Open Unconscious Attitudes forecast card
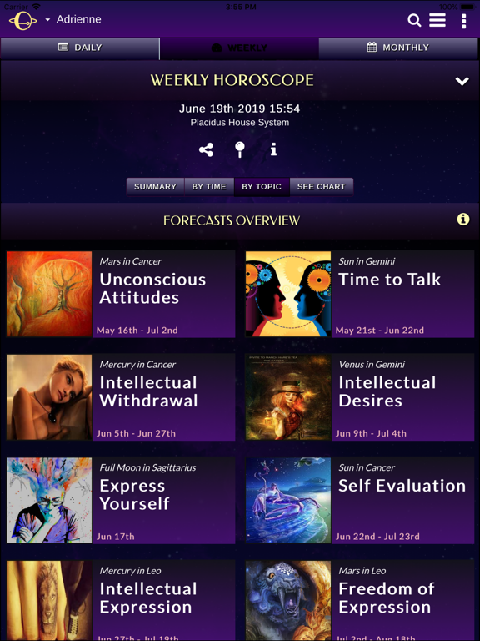The image size is (480, 641). tap(121, 295)
